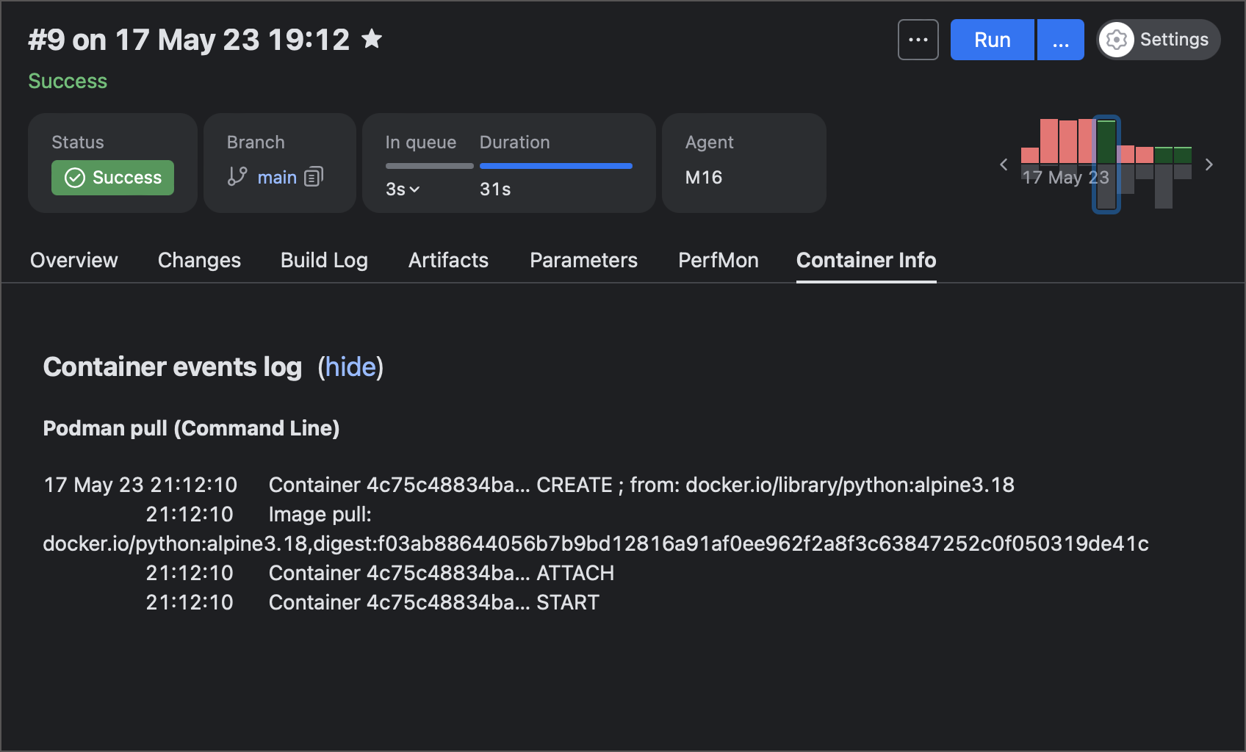Copy the branch name using the copy icon
1246x752 pixels.
point(314,176)
